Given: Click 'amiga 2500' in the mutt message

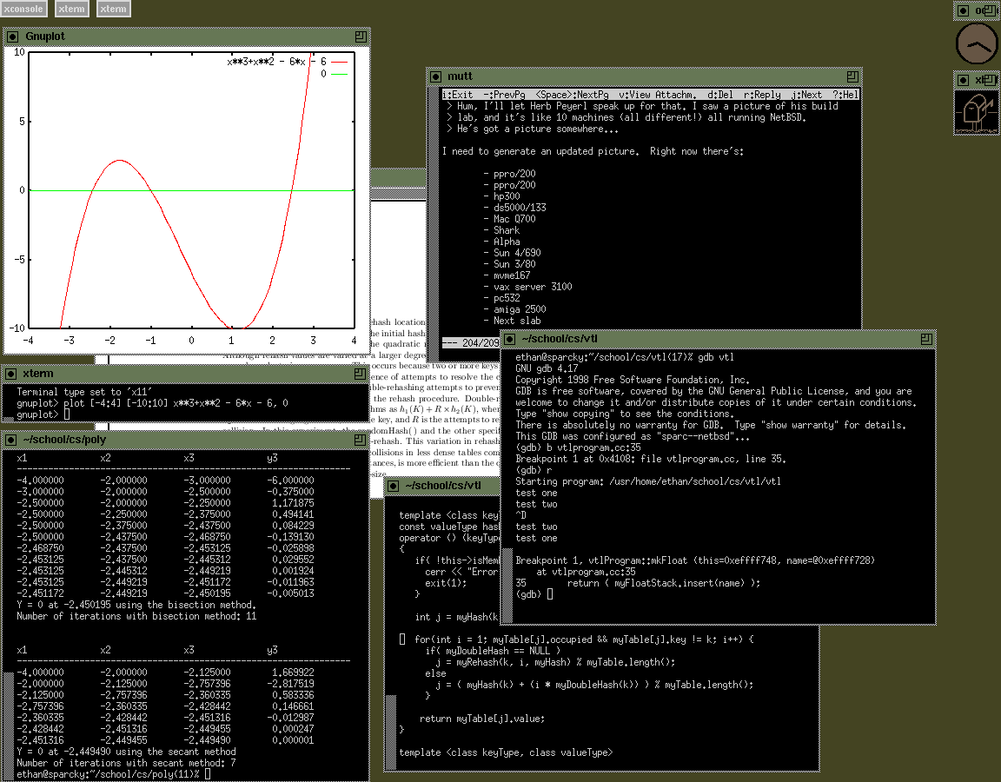Looking at the screenshot, I should pyautogui.click(x=520, y=309).
